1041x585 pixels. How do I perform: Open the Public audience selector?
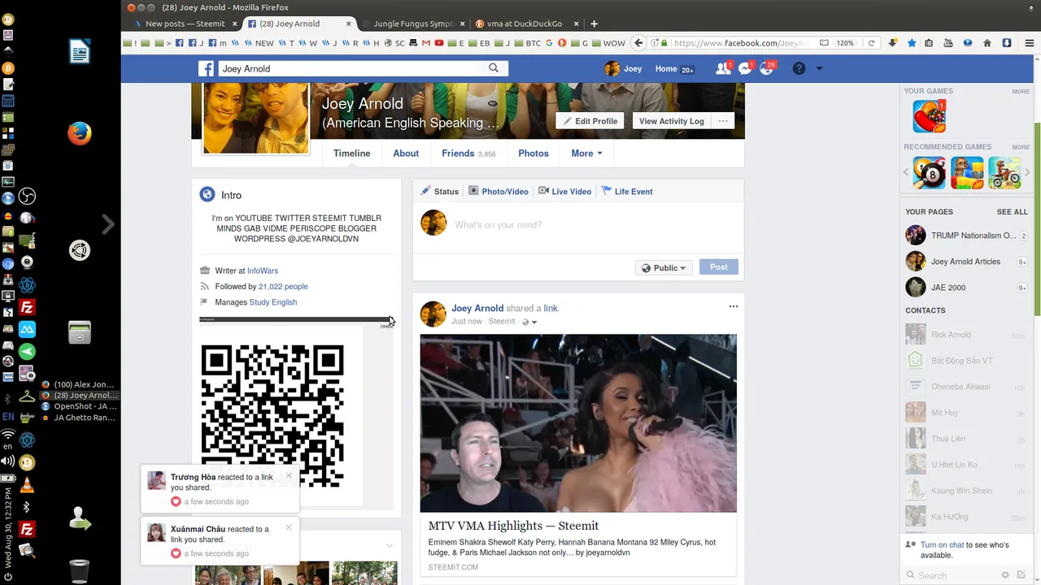[x=664, y=267]
